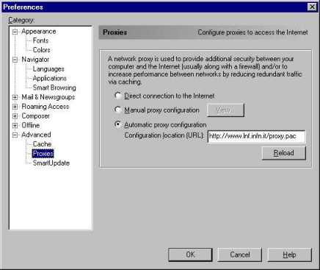The width and height of the screenshot is (320, 270).
Task: Collapse the Navigator category node
Action: click(15, 60)
